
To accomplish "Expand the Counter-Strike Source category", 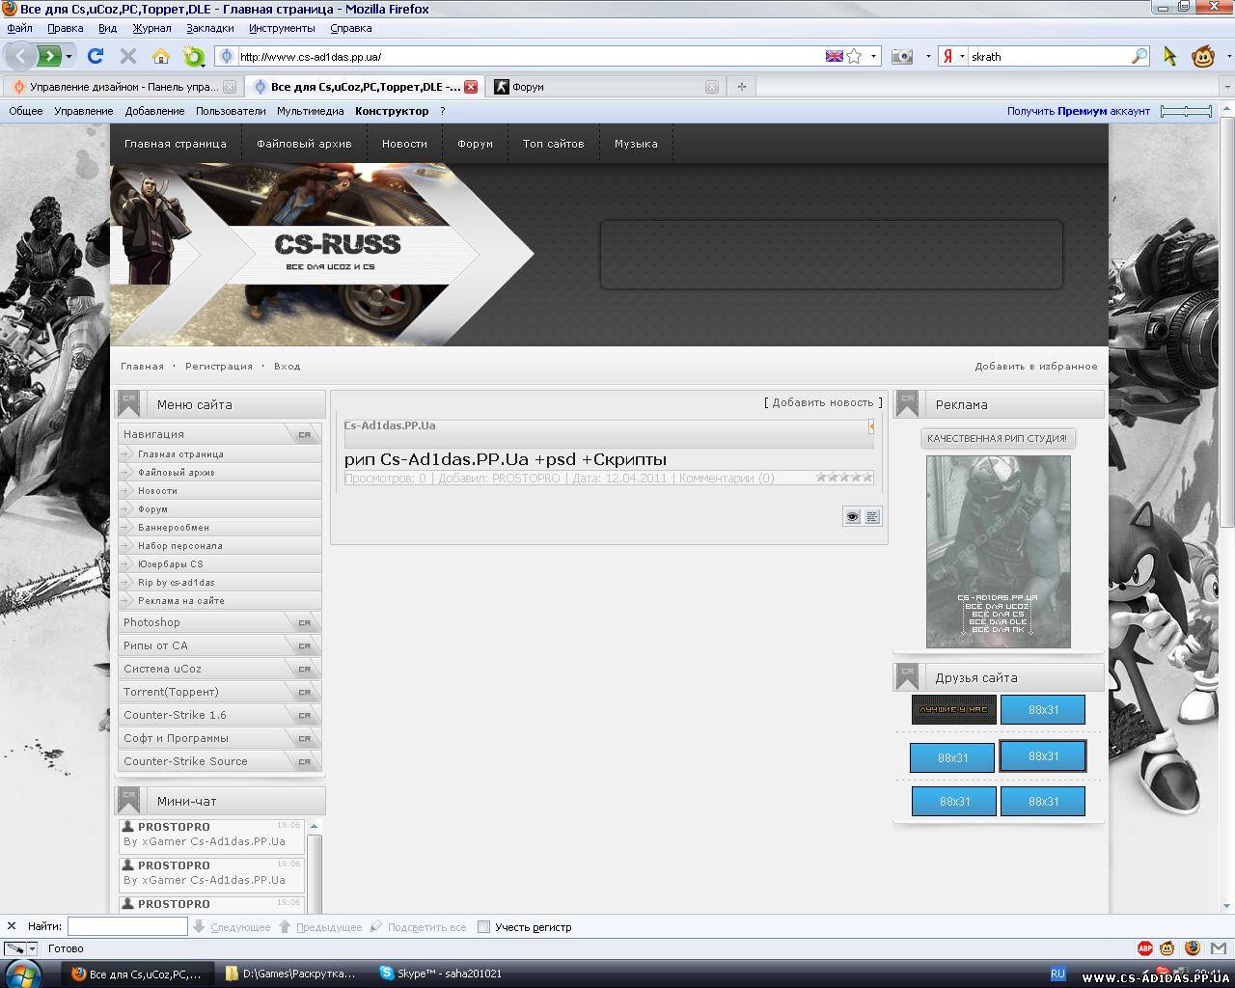I will click(x=220, y=761).
